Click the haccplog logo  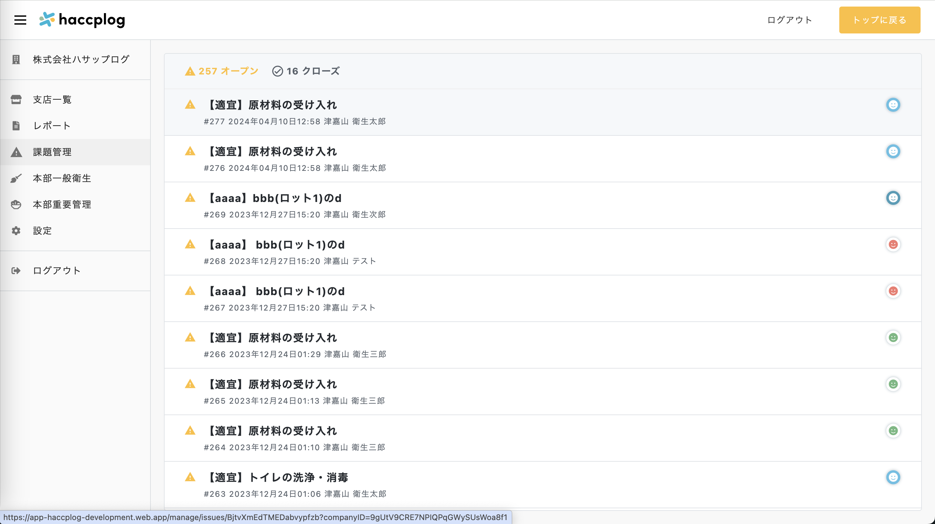click(x=82, y=20)
